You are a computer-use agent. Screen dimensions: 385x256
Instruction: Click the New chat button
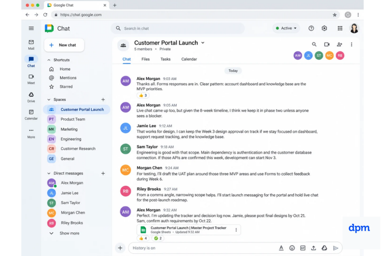coord(64,45)
